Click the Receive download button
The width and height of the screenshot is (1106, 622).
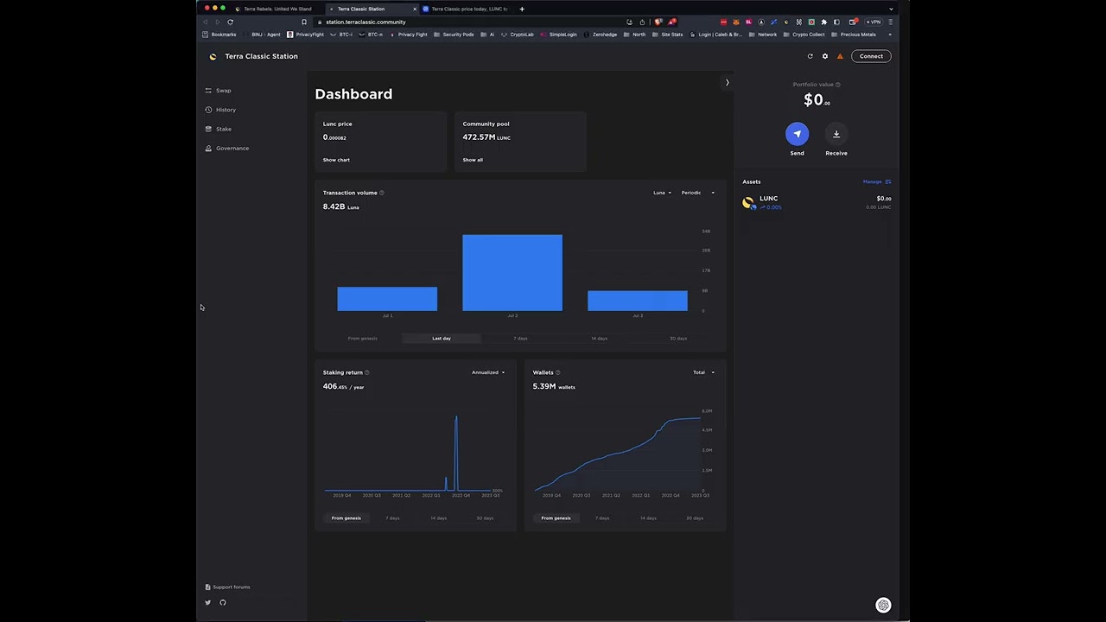point(836,134)
